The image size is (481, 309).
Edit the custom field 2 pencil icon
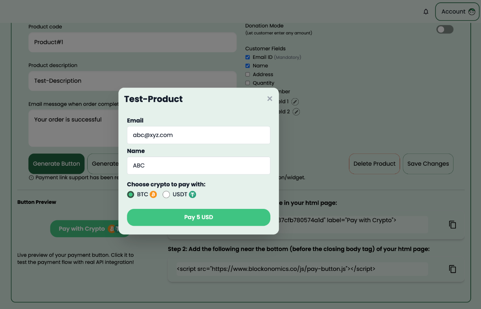click(296, 112)
